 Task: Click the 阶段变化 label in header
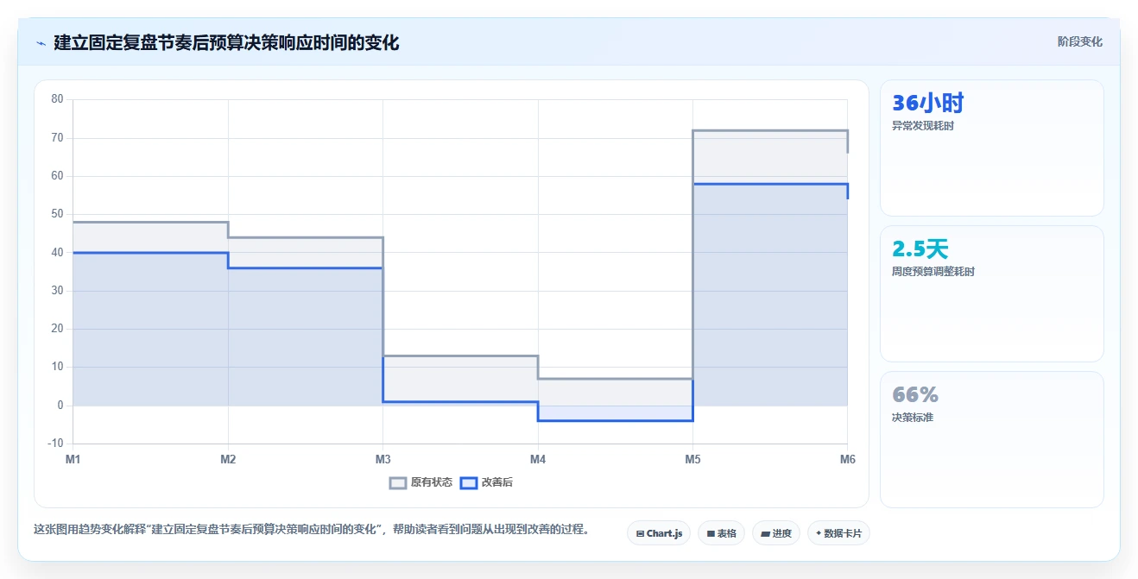pyautogui.click(x=1079, y=41)
